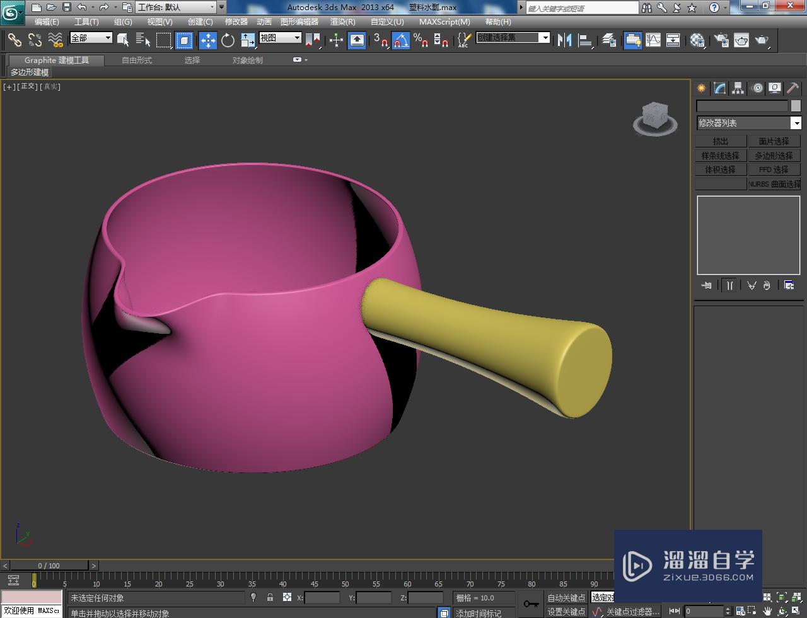This screenshot has width=807, height=618.
Task: Activate the Select and Rotate tool
Action: 228,40
